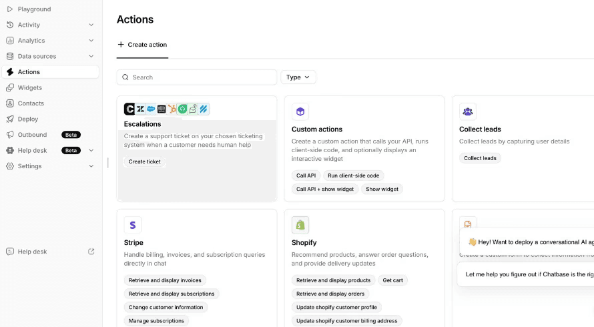
Task: Open the Type filter dropdown
Action: [x=298, y=77]
